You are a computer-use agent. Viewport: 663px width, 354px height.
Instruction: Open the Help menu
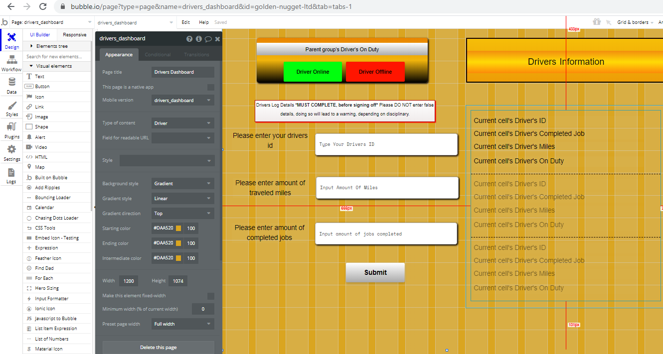pyautogui.click(x=204, y=22)
